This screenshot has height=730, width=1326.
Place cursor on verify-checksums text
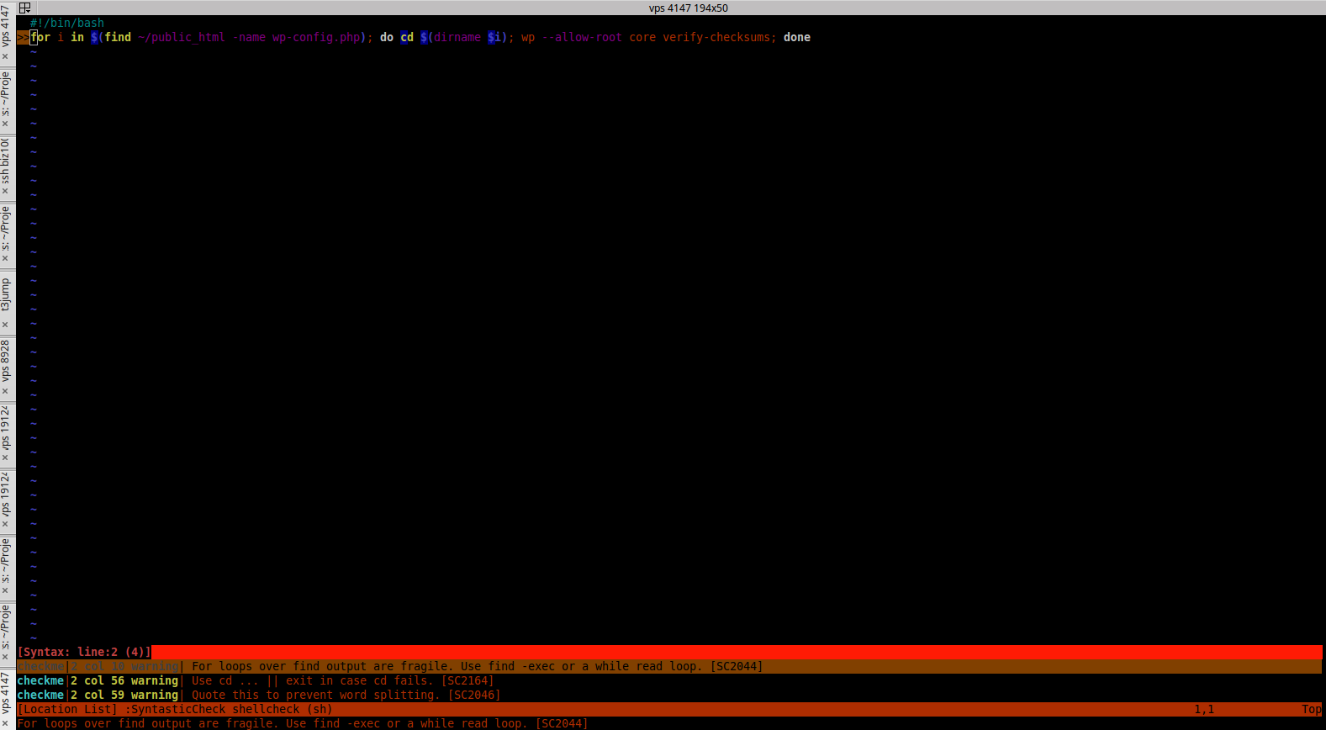coord(716,37)
